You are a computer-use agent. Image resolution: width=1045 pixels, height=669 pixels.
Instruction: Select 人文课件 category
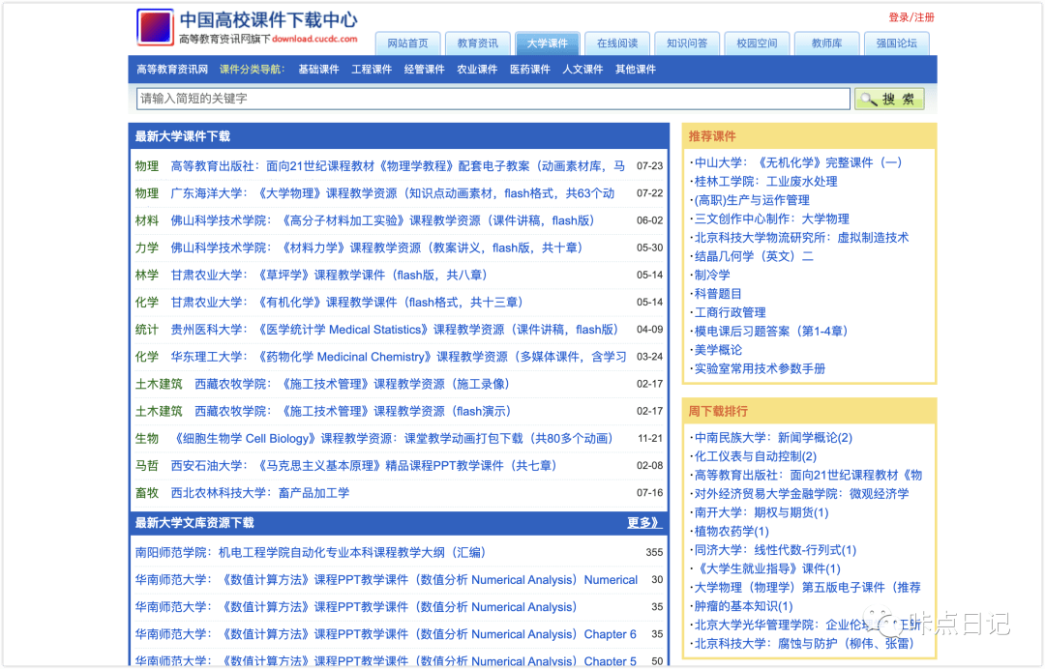[x=582, y=70]
